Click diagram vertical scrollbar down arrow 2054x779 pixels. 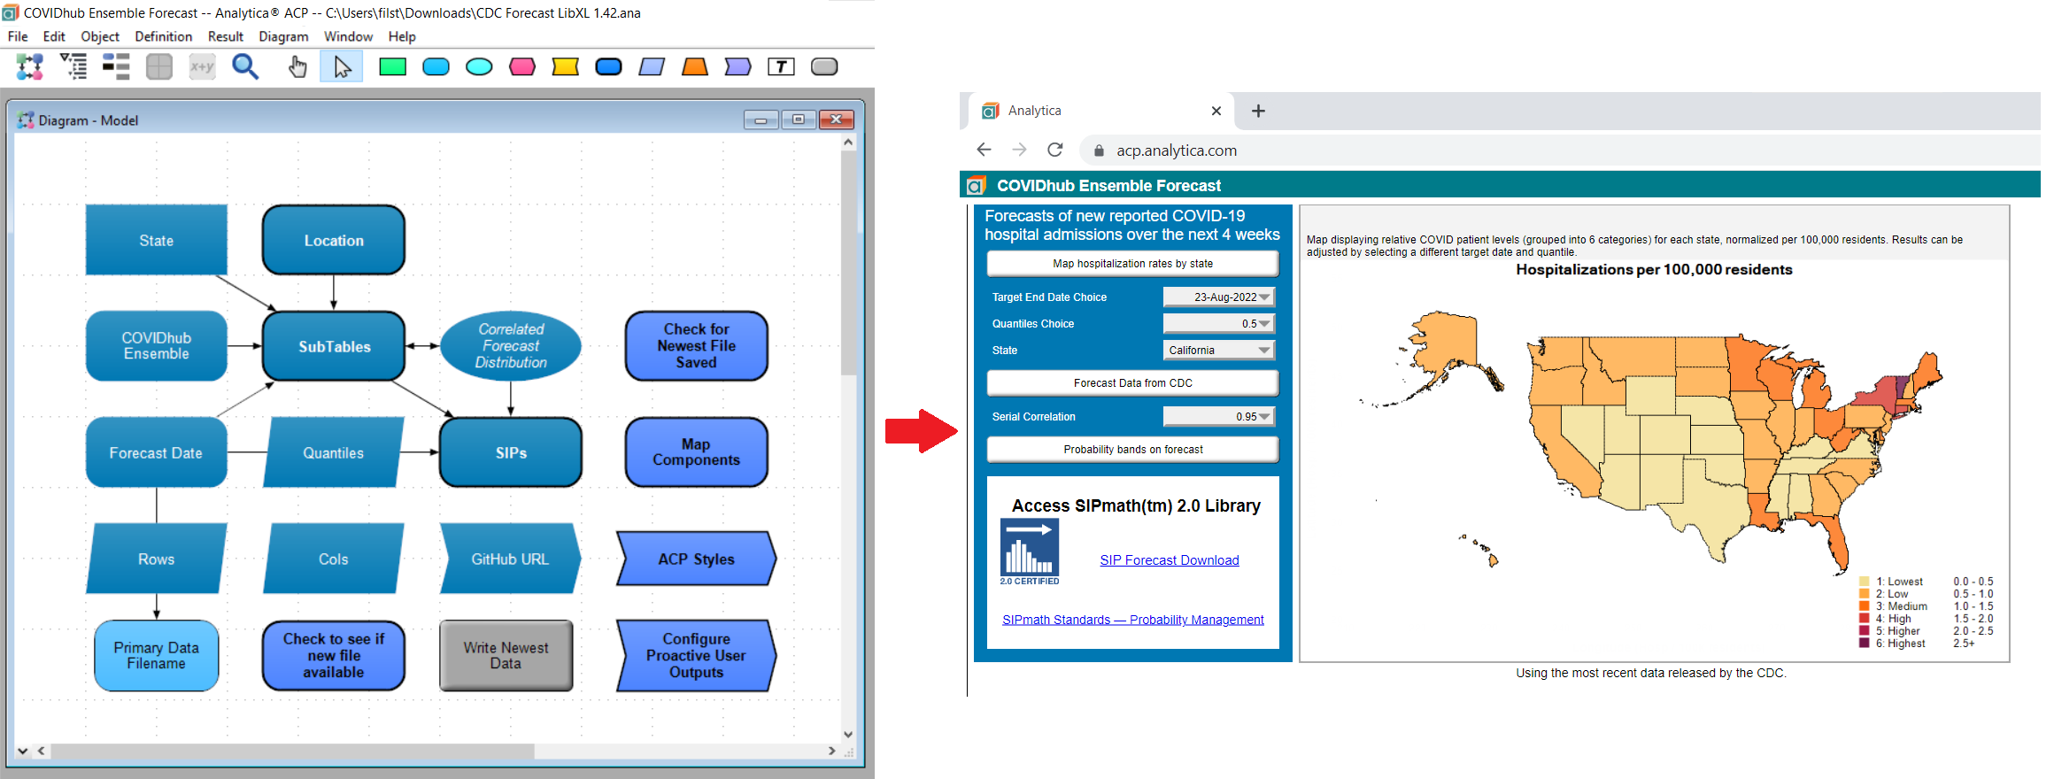848,734
